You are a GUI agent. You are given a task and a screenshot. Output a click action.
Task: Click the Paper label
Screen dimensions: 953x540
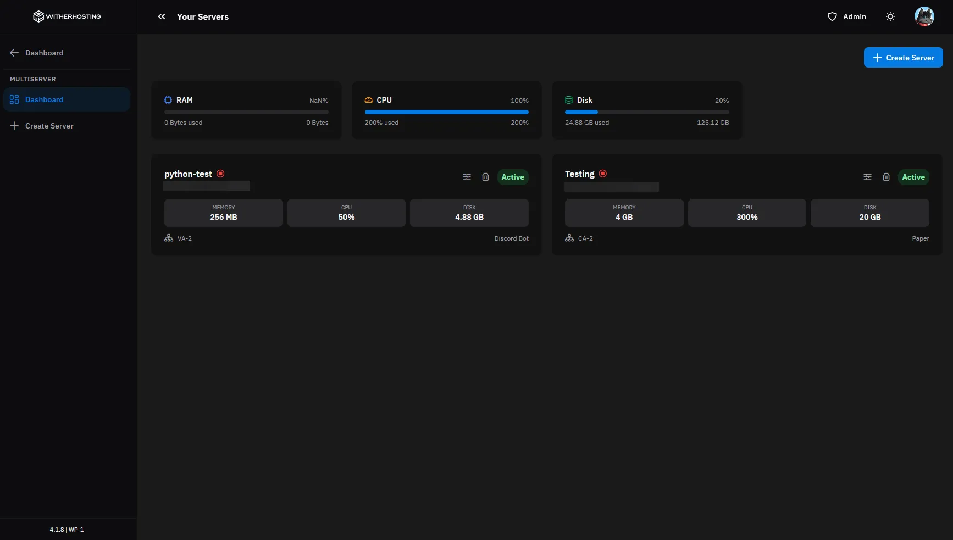point(921,238)
